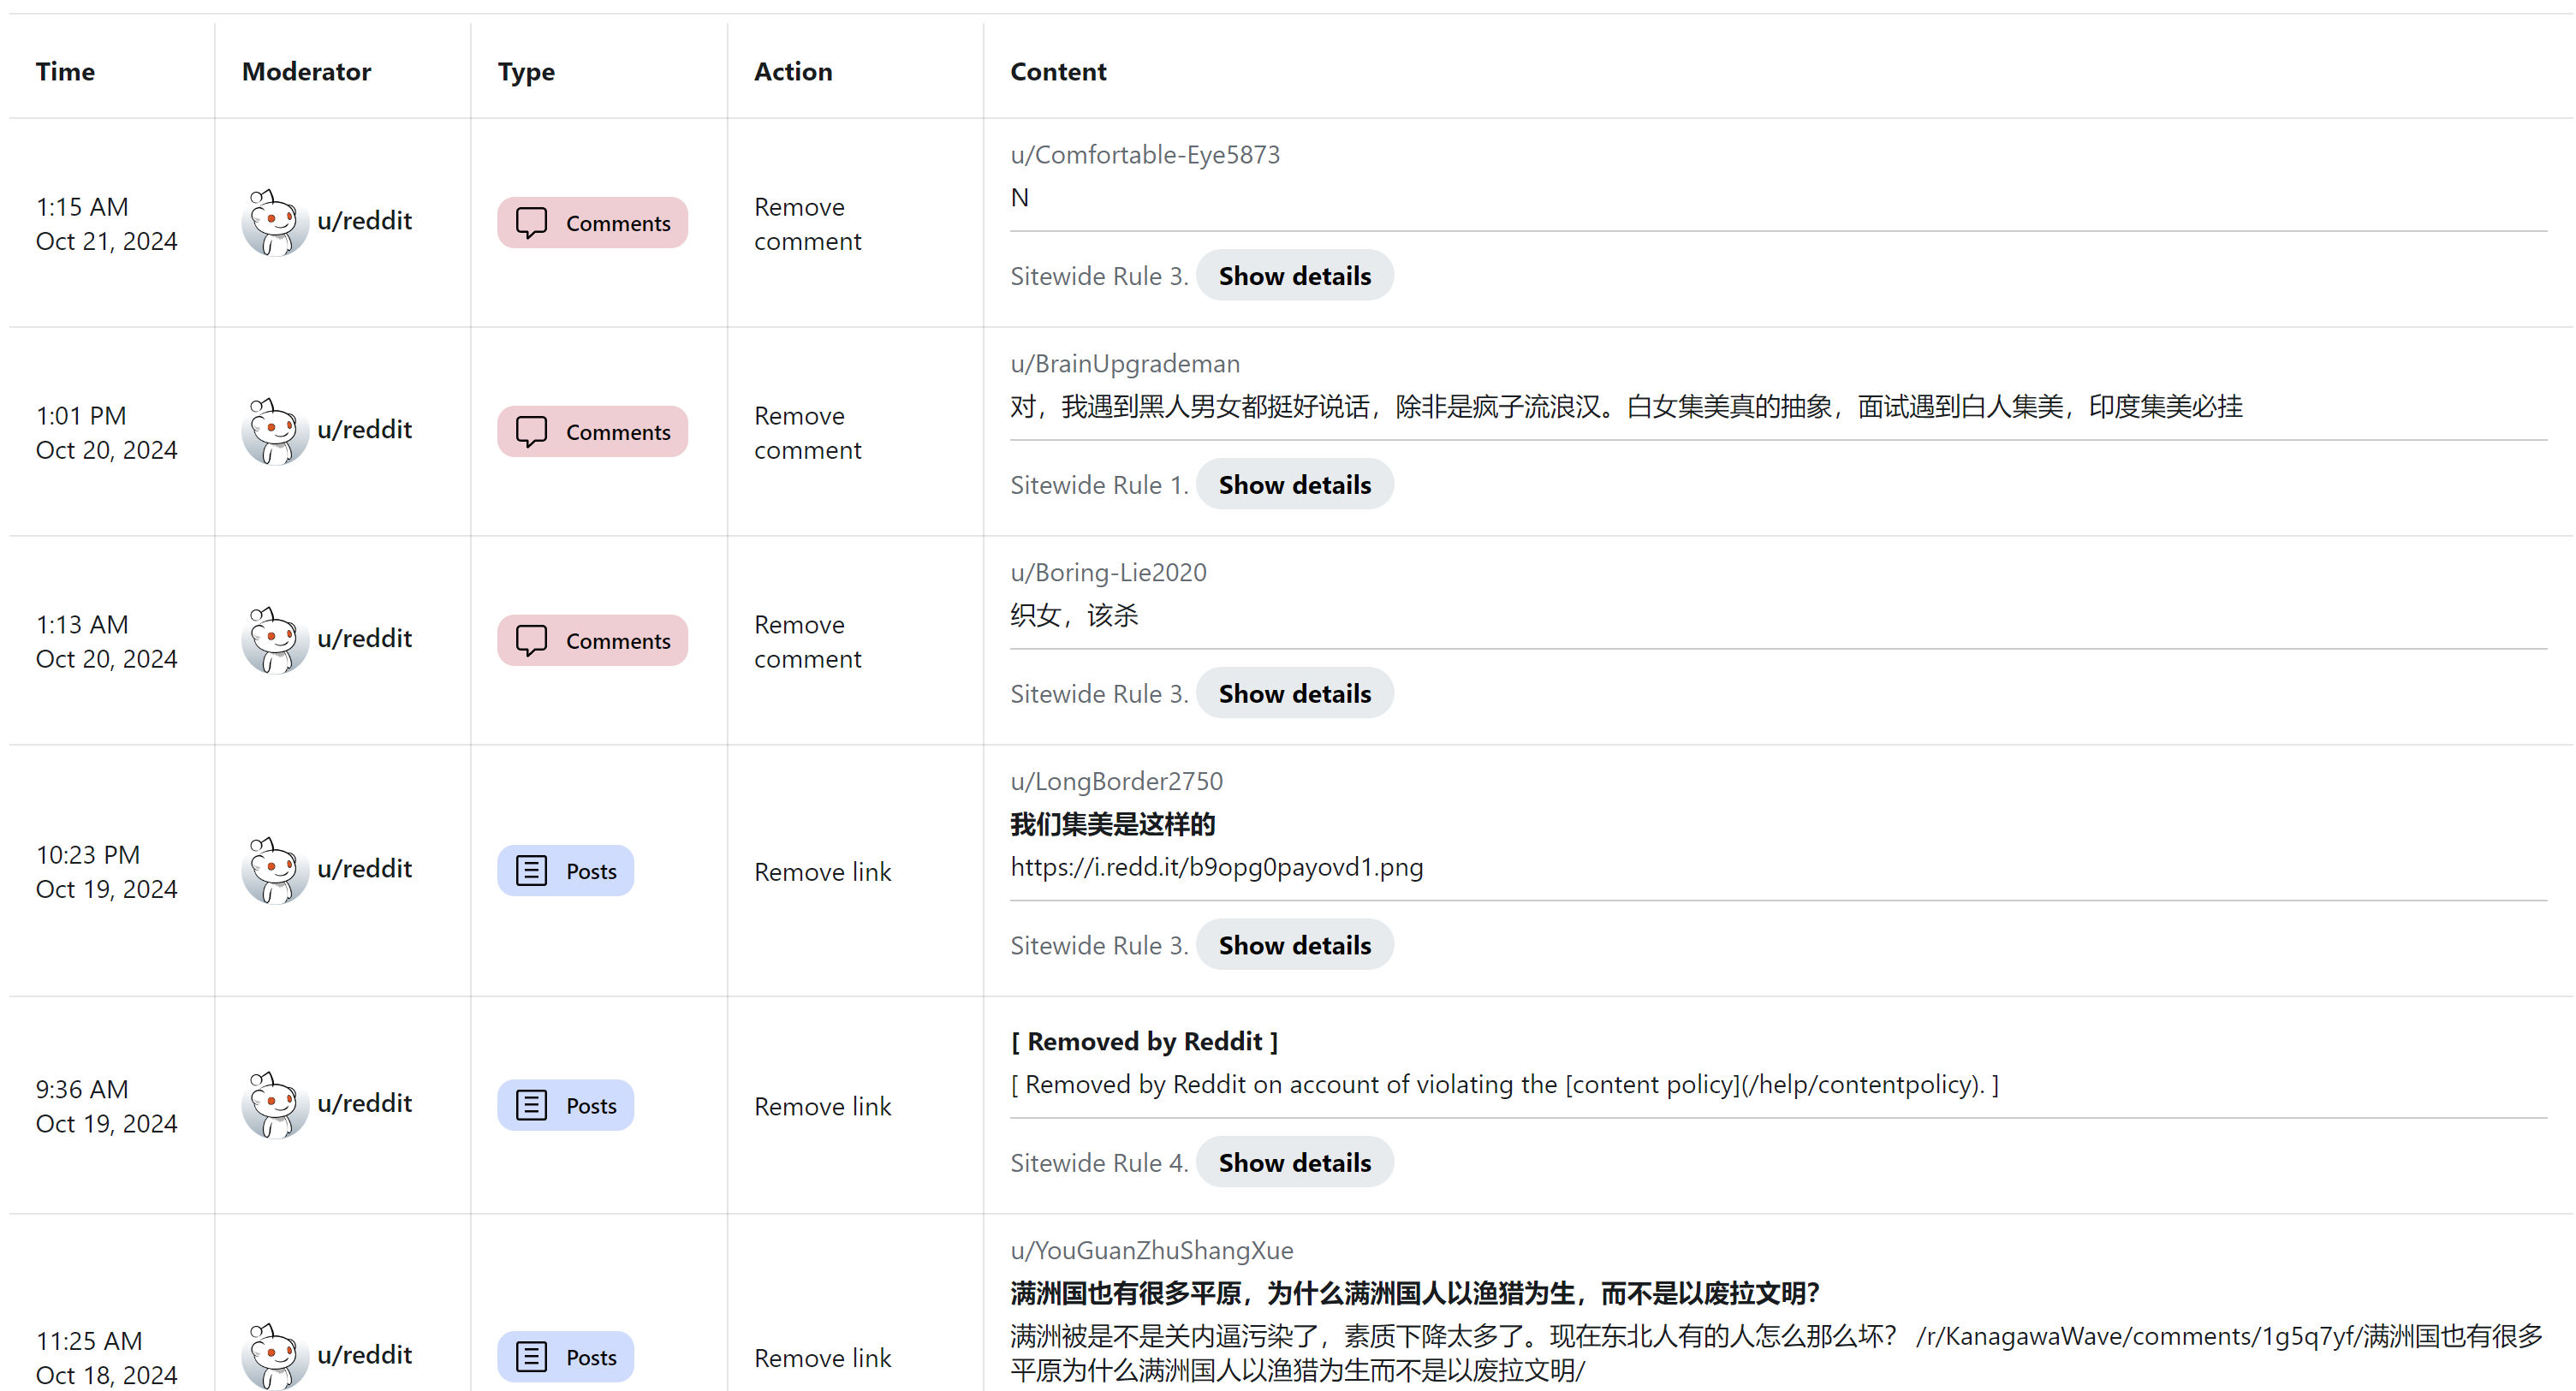Click the u/reddit avatar in the 9:36 AM row
Image resolution: width=2576 pixels, height=1391 pixels.
274,1105
